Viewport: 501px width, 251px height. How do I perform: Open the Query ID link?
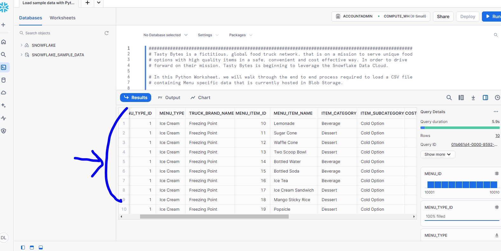(474, 145)
